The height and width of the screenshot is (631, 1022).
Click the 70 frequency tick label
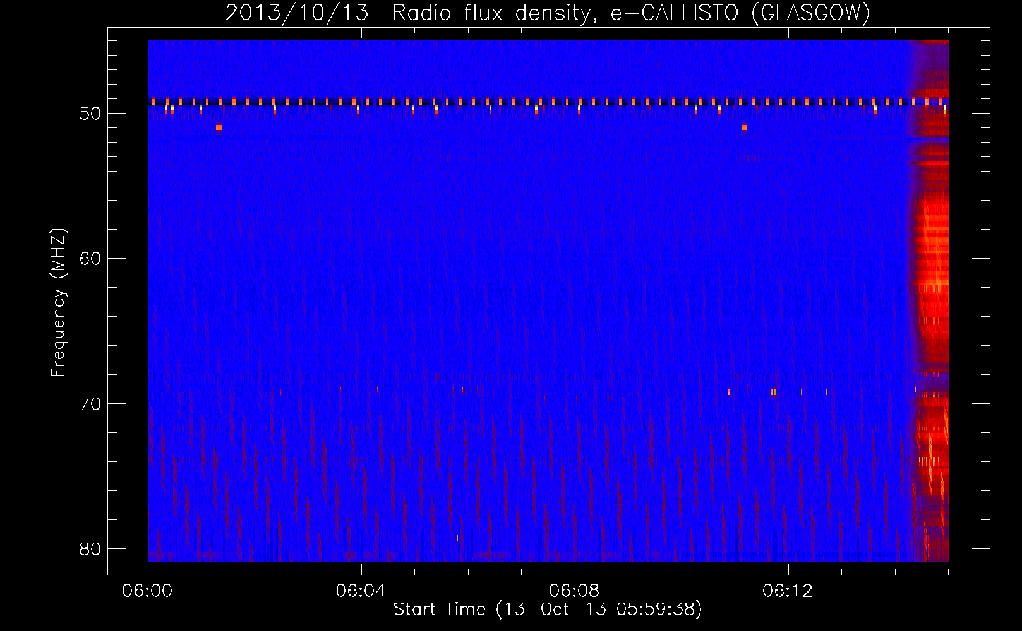90,404
